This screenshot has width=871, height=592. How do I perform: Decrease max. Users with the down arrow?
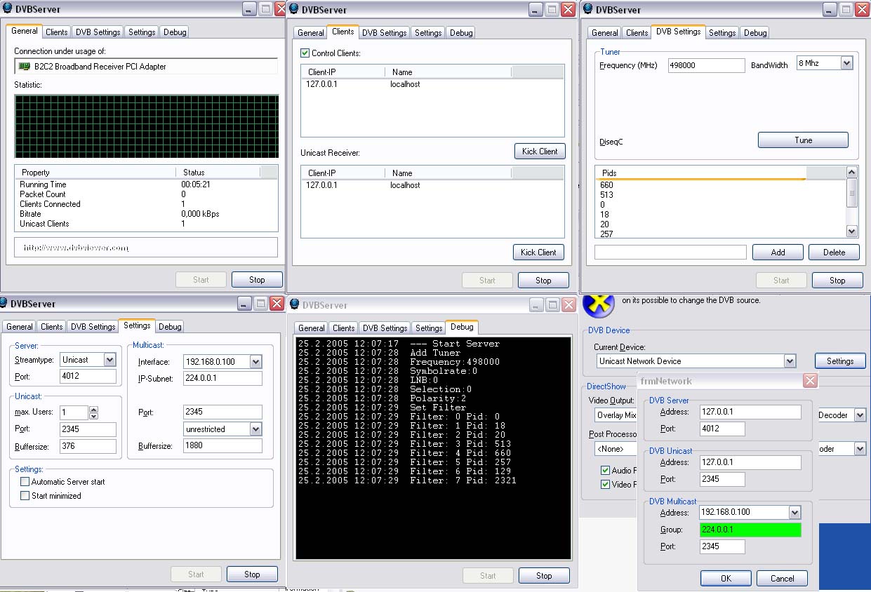[x=94, y=416]
